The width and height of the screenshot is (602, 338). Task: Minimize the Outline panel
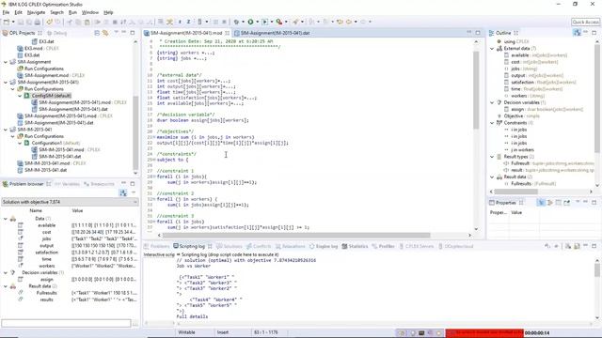tap(585, 33)
